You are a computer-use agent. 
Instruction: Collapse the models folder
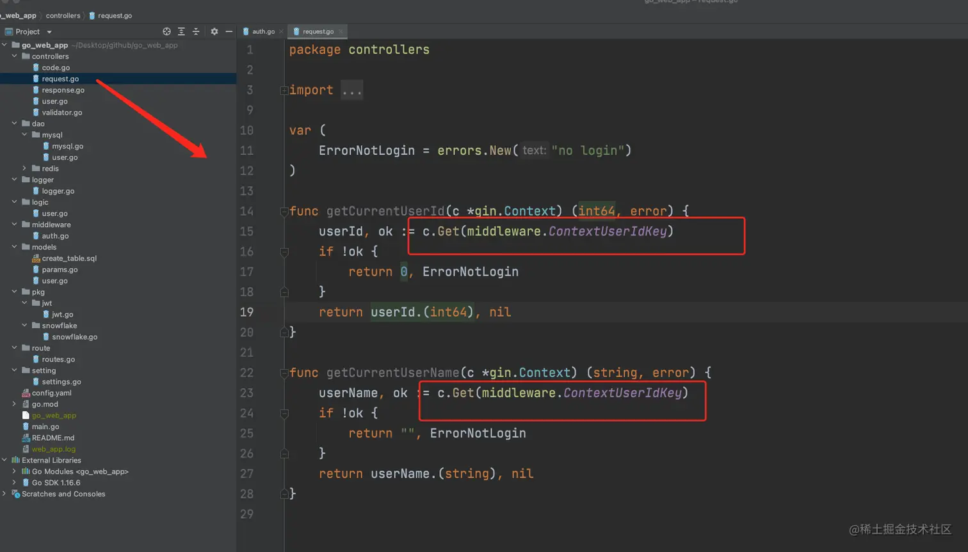15,247
